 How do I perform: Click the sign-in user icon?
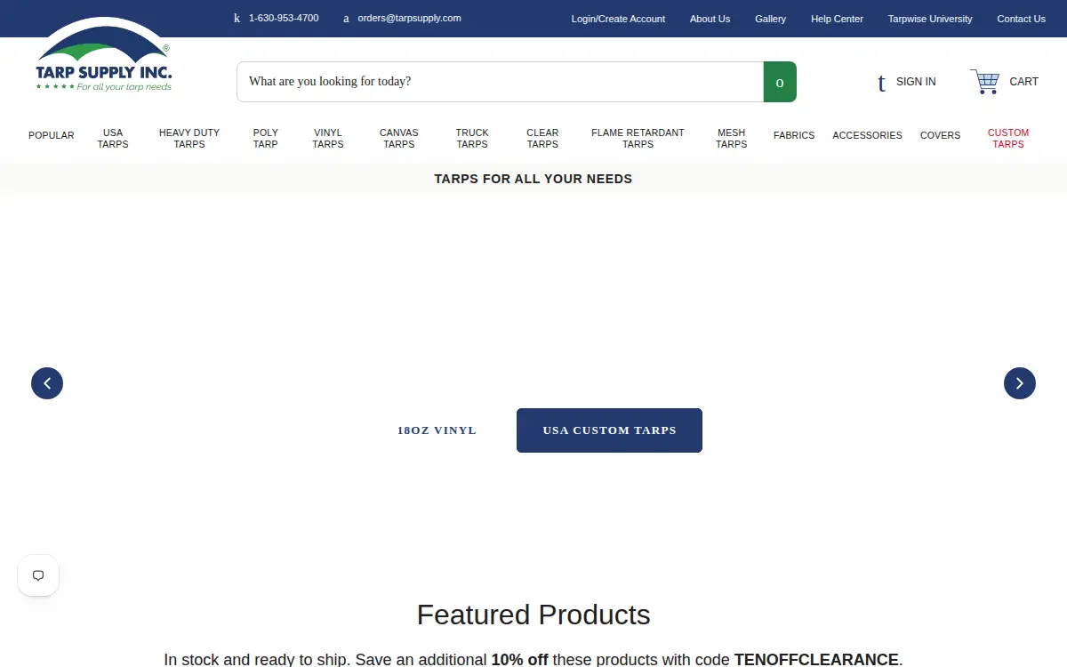[881, 83]
